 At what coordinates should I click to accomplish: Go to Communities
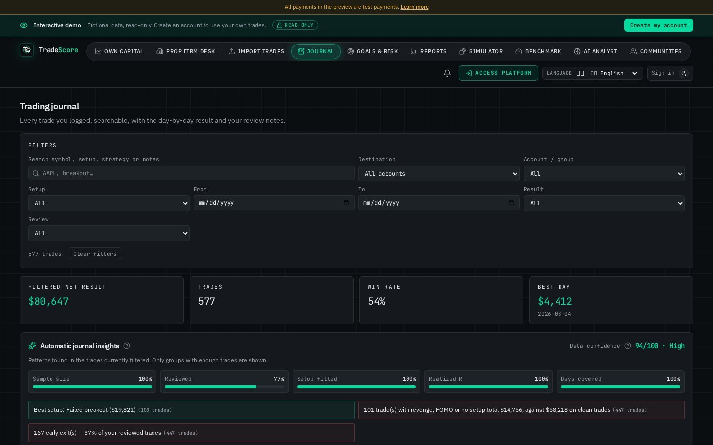(x=656, y=51)
